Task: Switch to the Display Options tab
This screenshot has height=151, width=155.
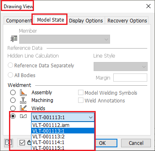Action: (86, 21)
